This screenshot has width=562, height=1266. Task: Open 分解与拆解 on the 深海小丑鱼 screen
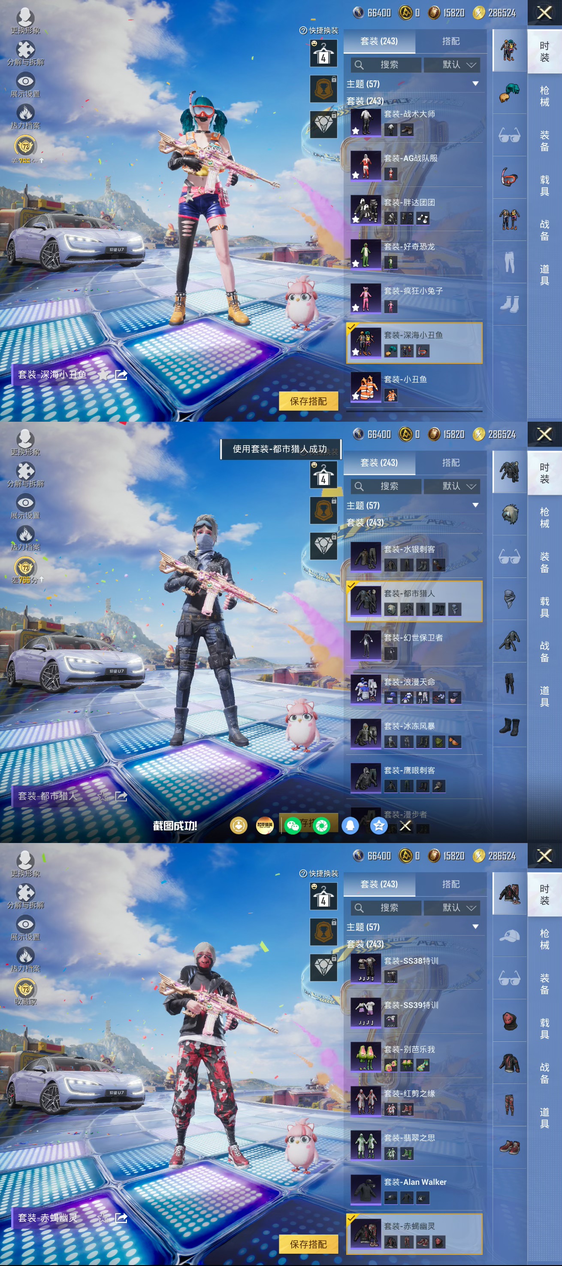click(25, 53)
